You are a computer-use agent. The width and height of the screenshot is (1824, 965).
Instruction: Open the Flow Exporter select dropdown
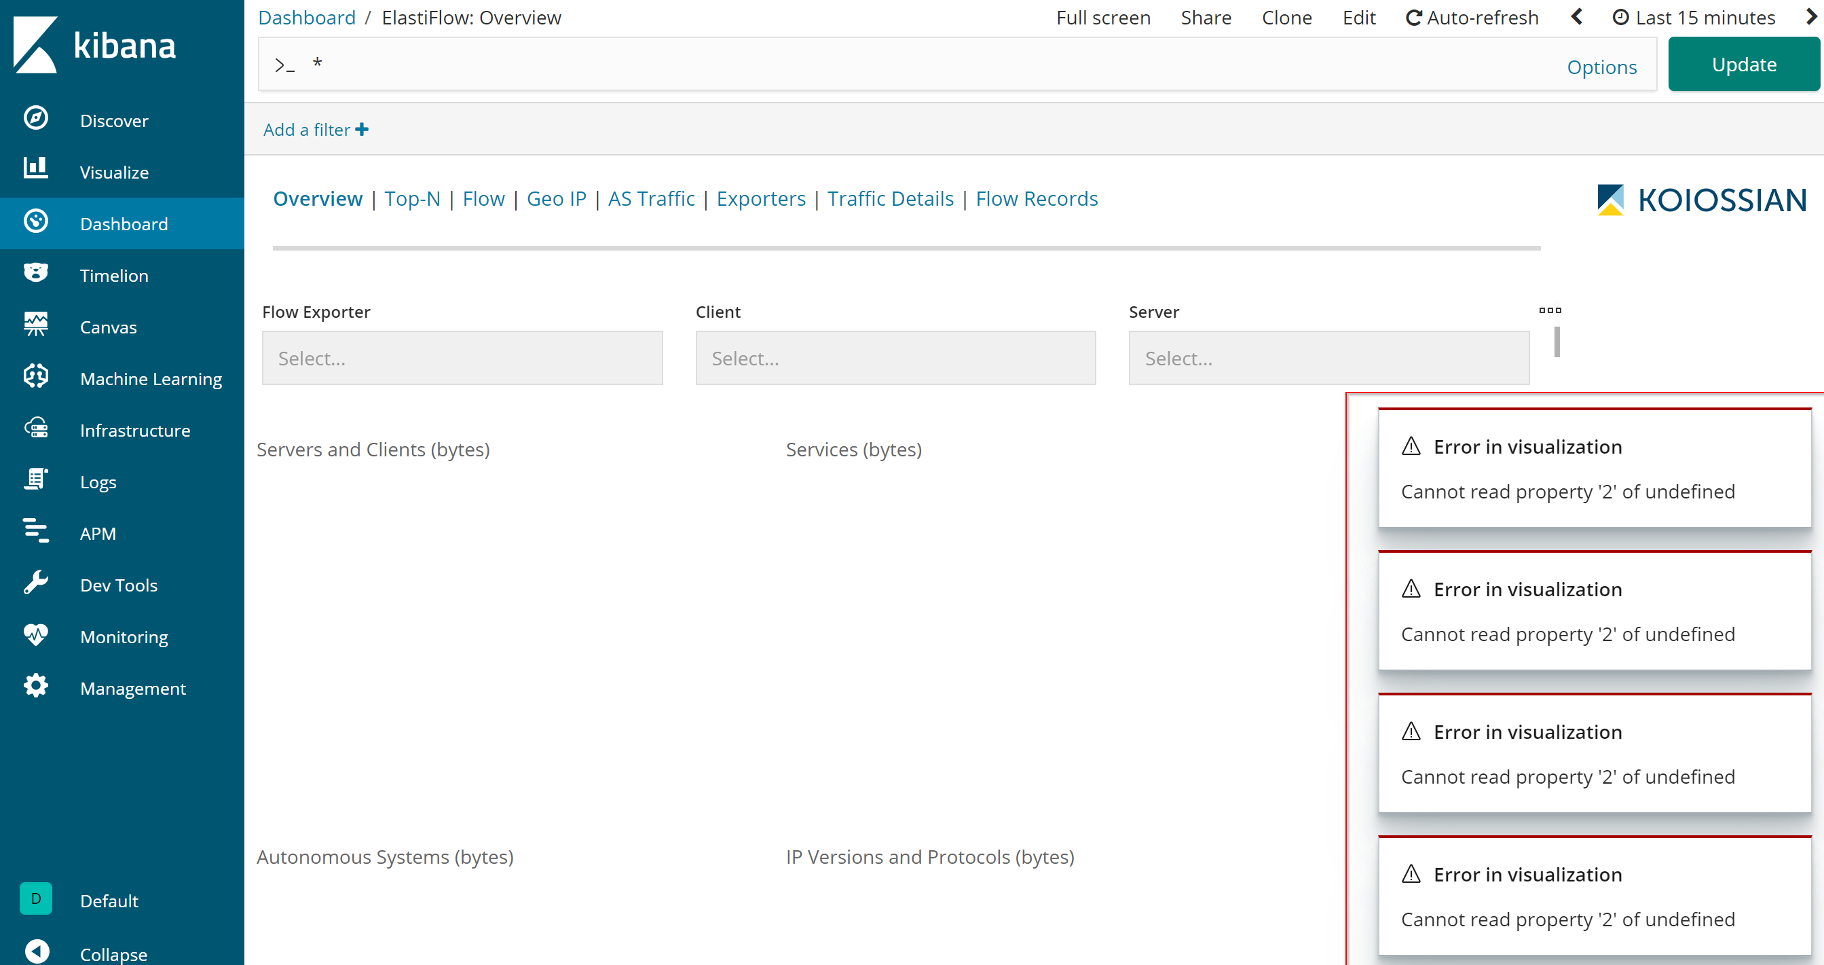click(x=462, y=358)
